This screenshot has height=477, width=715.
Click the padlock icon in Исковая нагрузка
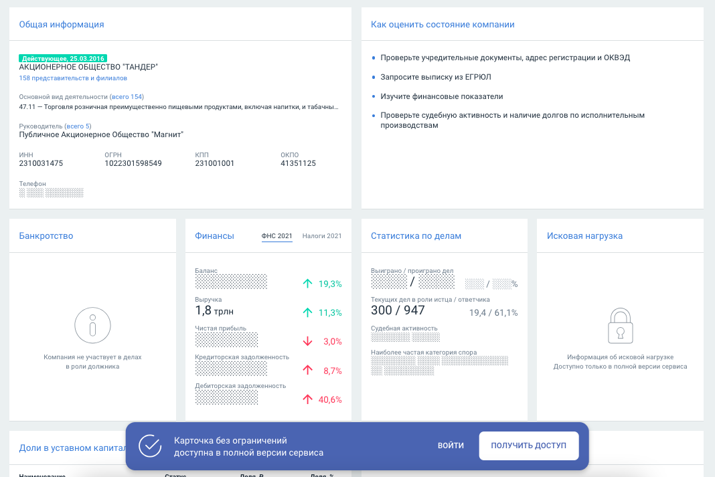[x=620, y=326]
